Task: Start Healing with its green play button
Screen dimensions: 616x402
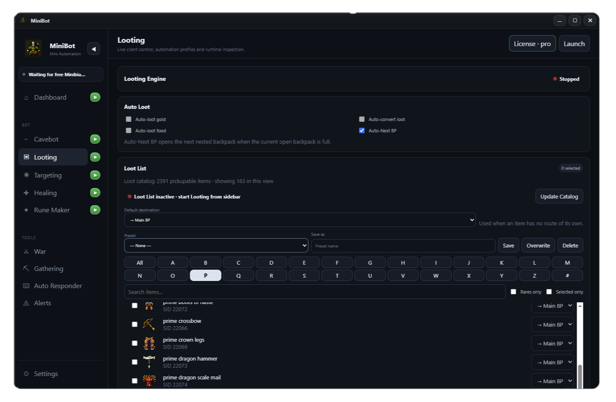Action: (95, 193)
